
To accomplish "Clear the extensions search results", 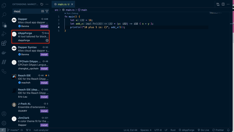I will tap(42, 11).
